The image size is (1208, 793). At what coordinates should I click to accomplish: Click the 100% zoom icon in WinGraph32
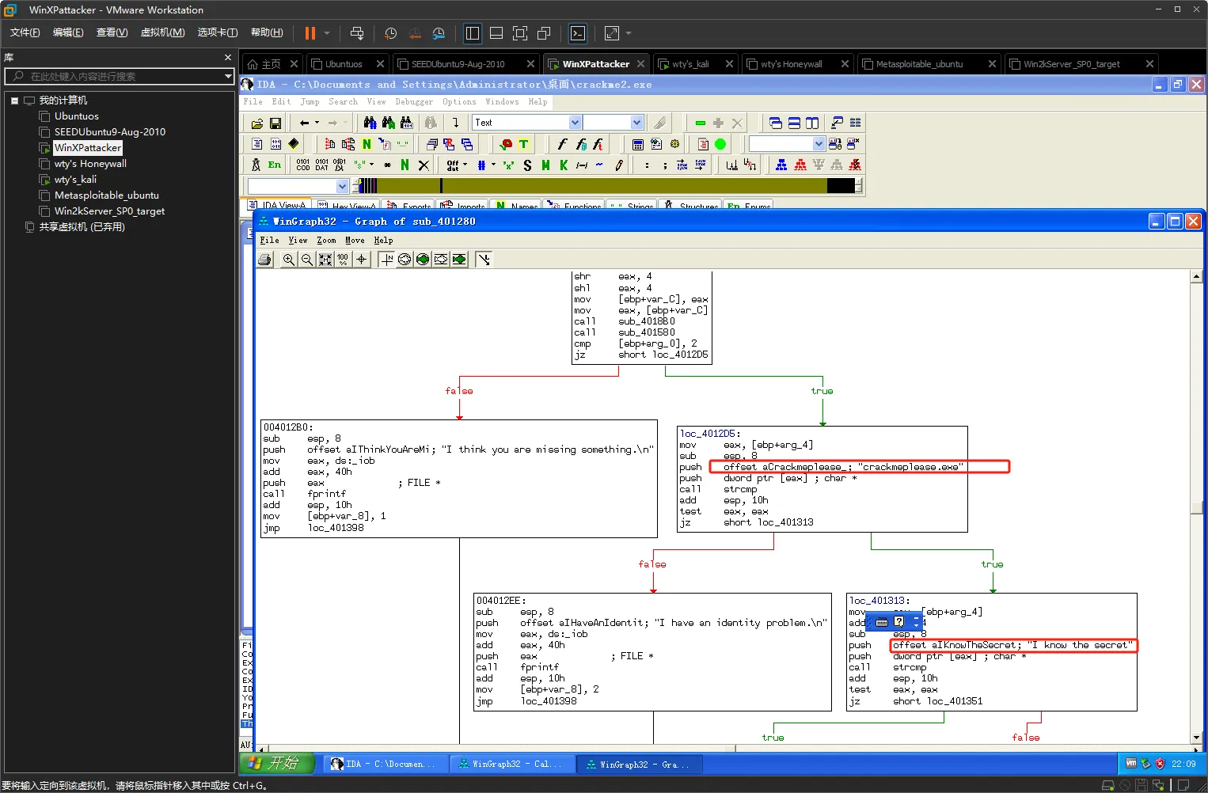(343, 260)
